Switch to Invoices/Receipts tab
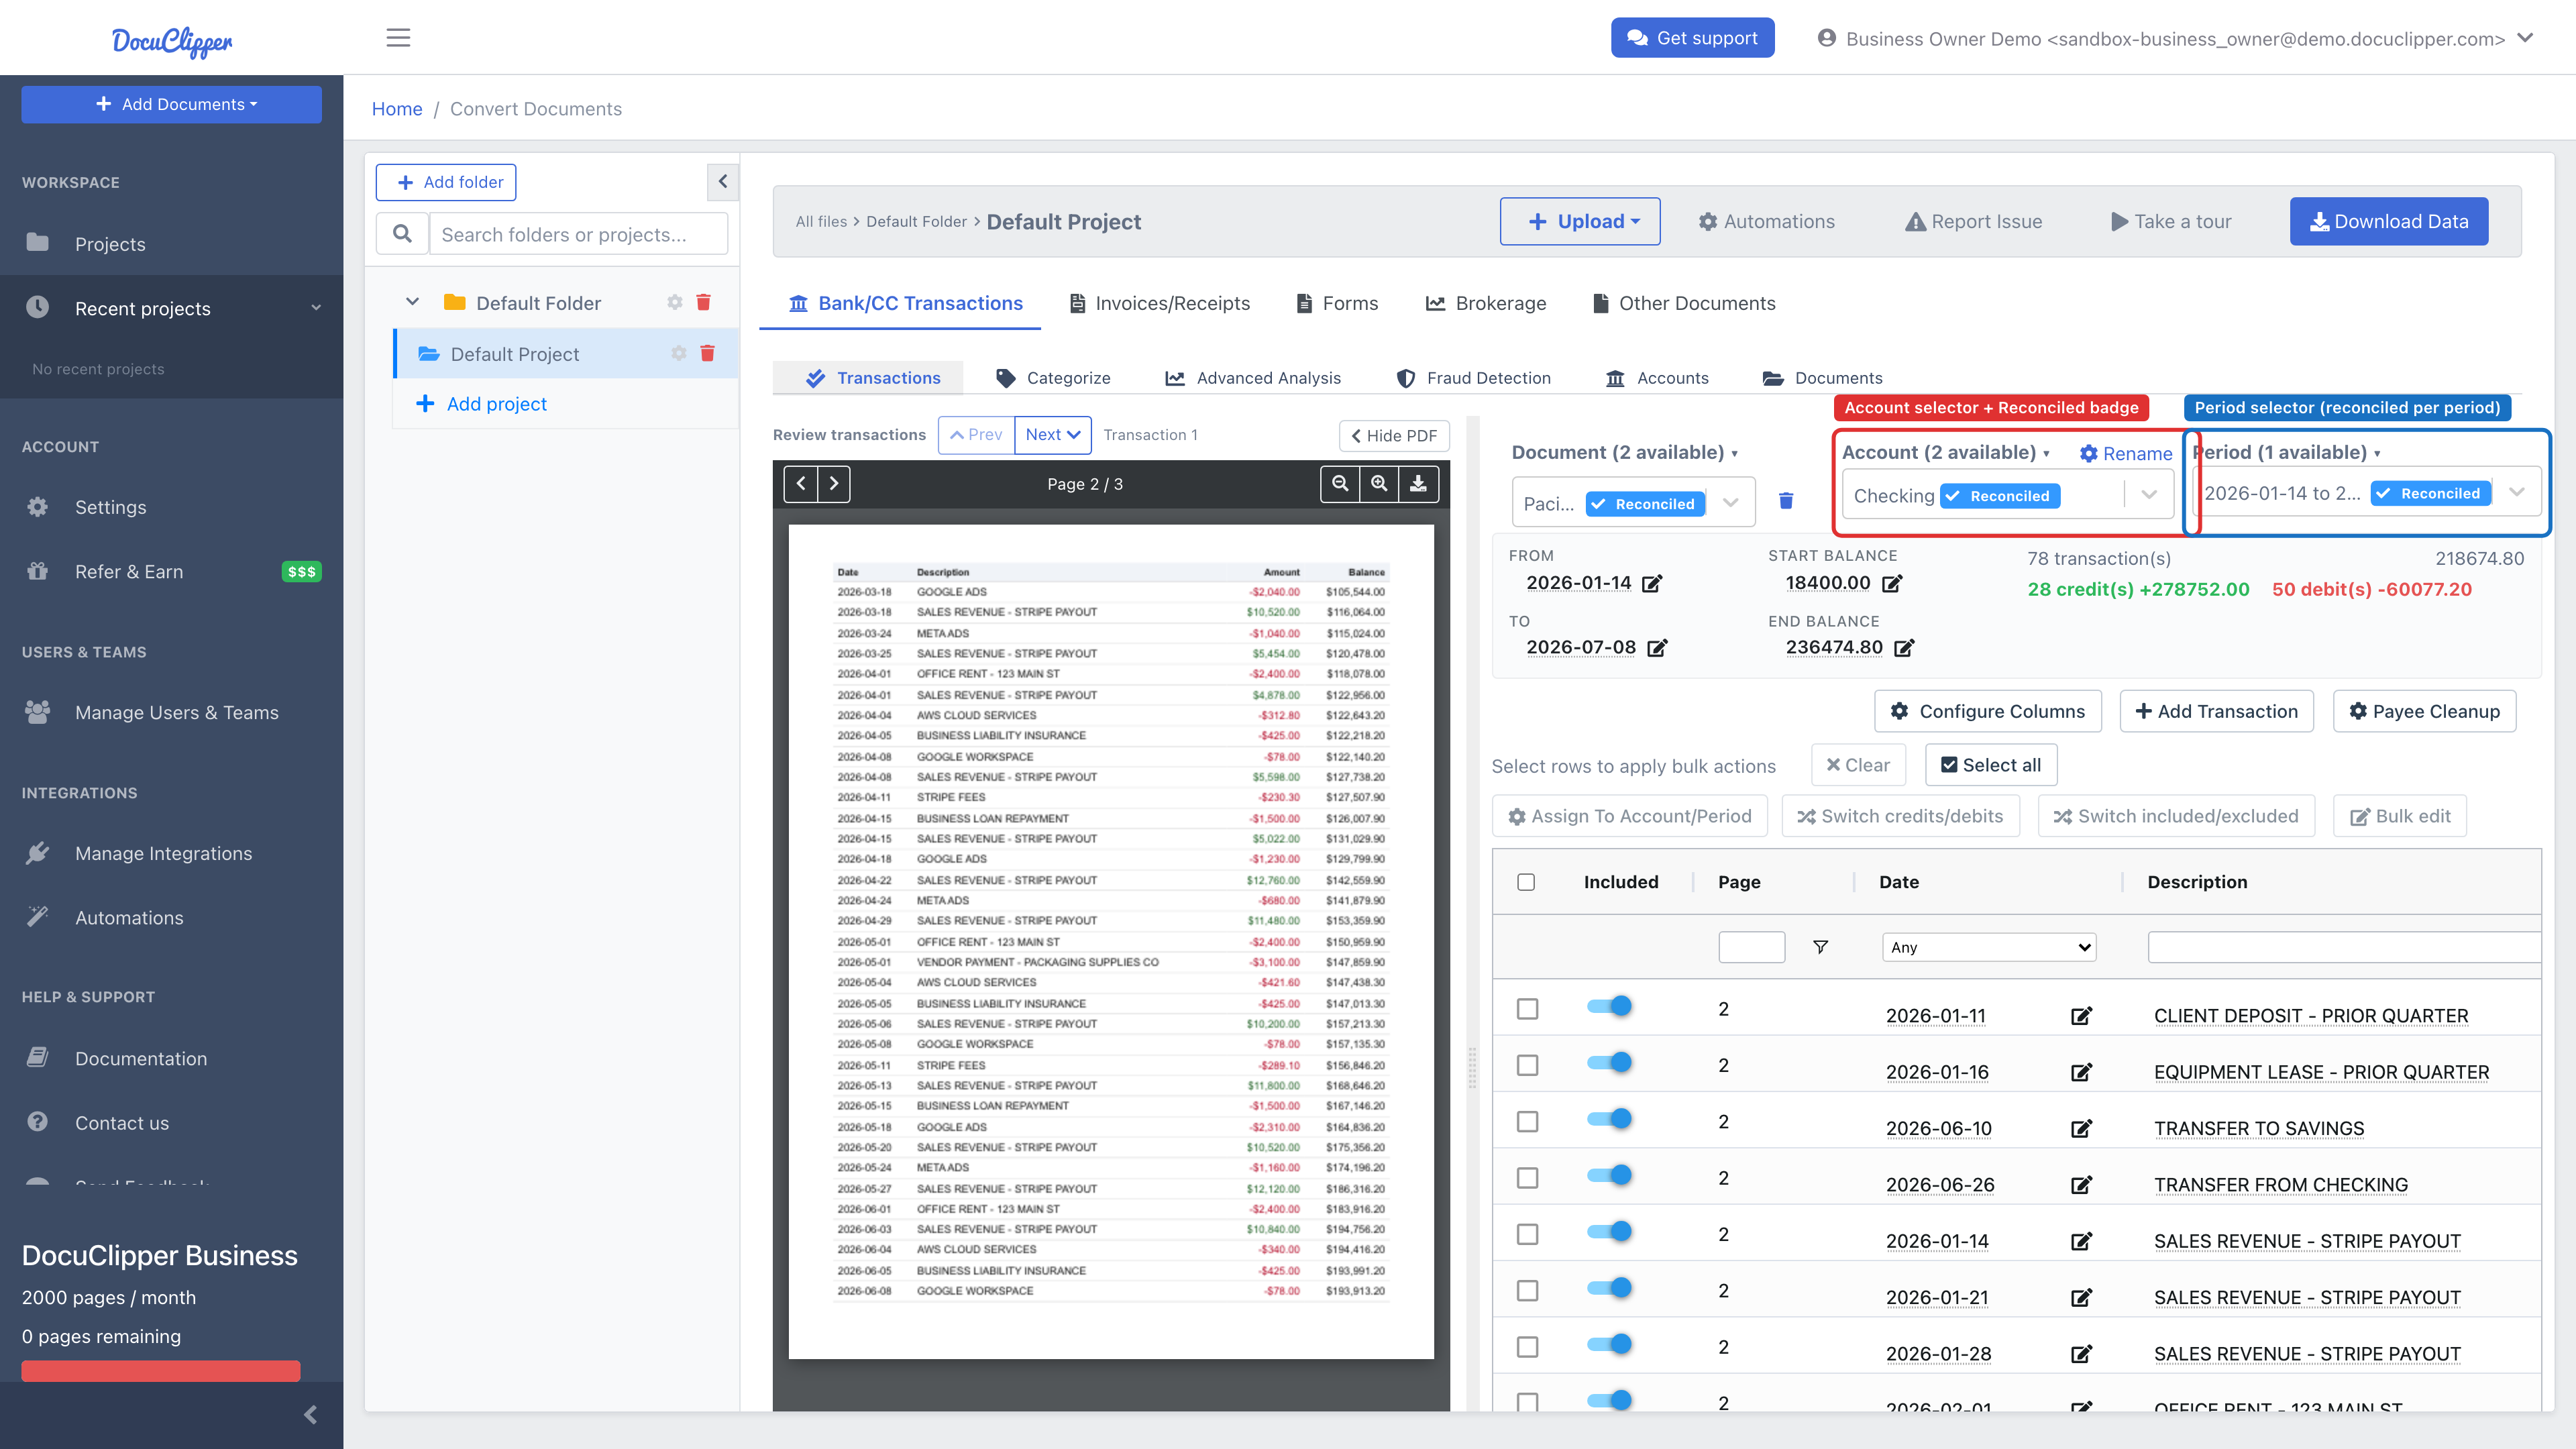 click(1159, 303)
